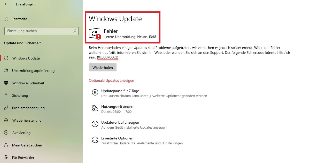Open the Optionale Updates anzeigen link
Screen dimensions: 310x163
(x=111, y=80)
